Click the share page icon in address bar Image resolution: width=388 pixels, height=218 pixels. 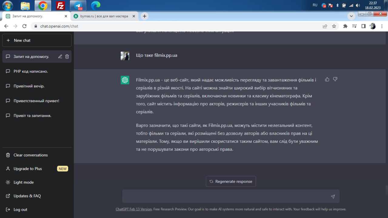click(325, 26)
